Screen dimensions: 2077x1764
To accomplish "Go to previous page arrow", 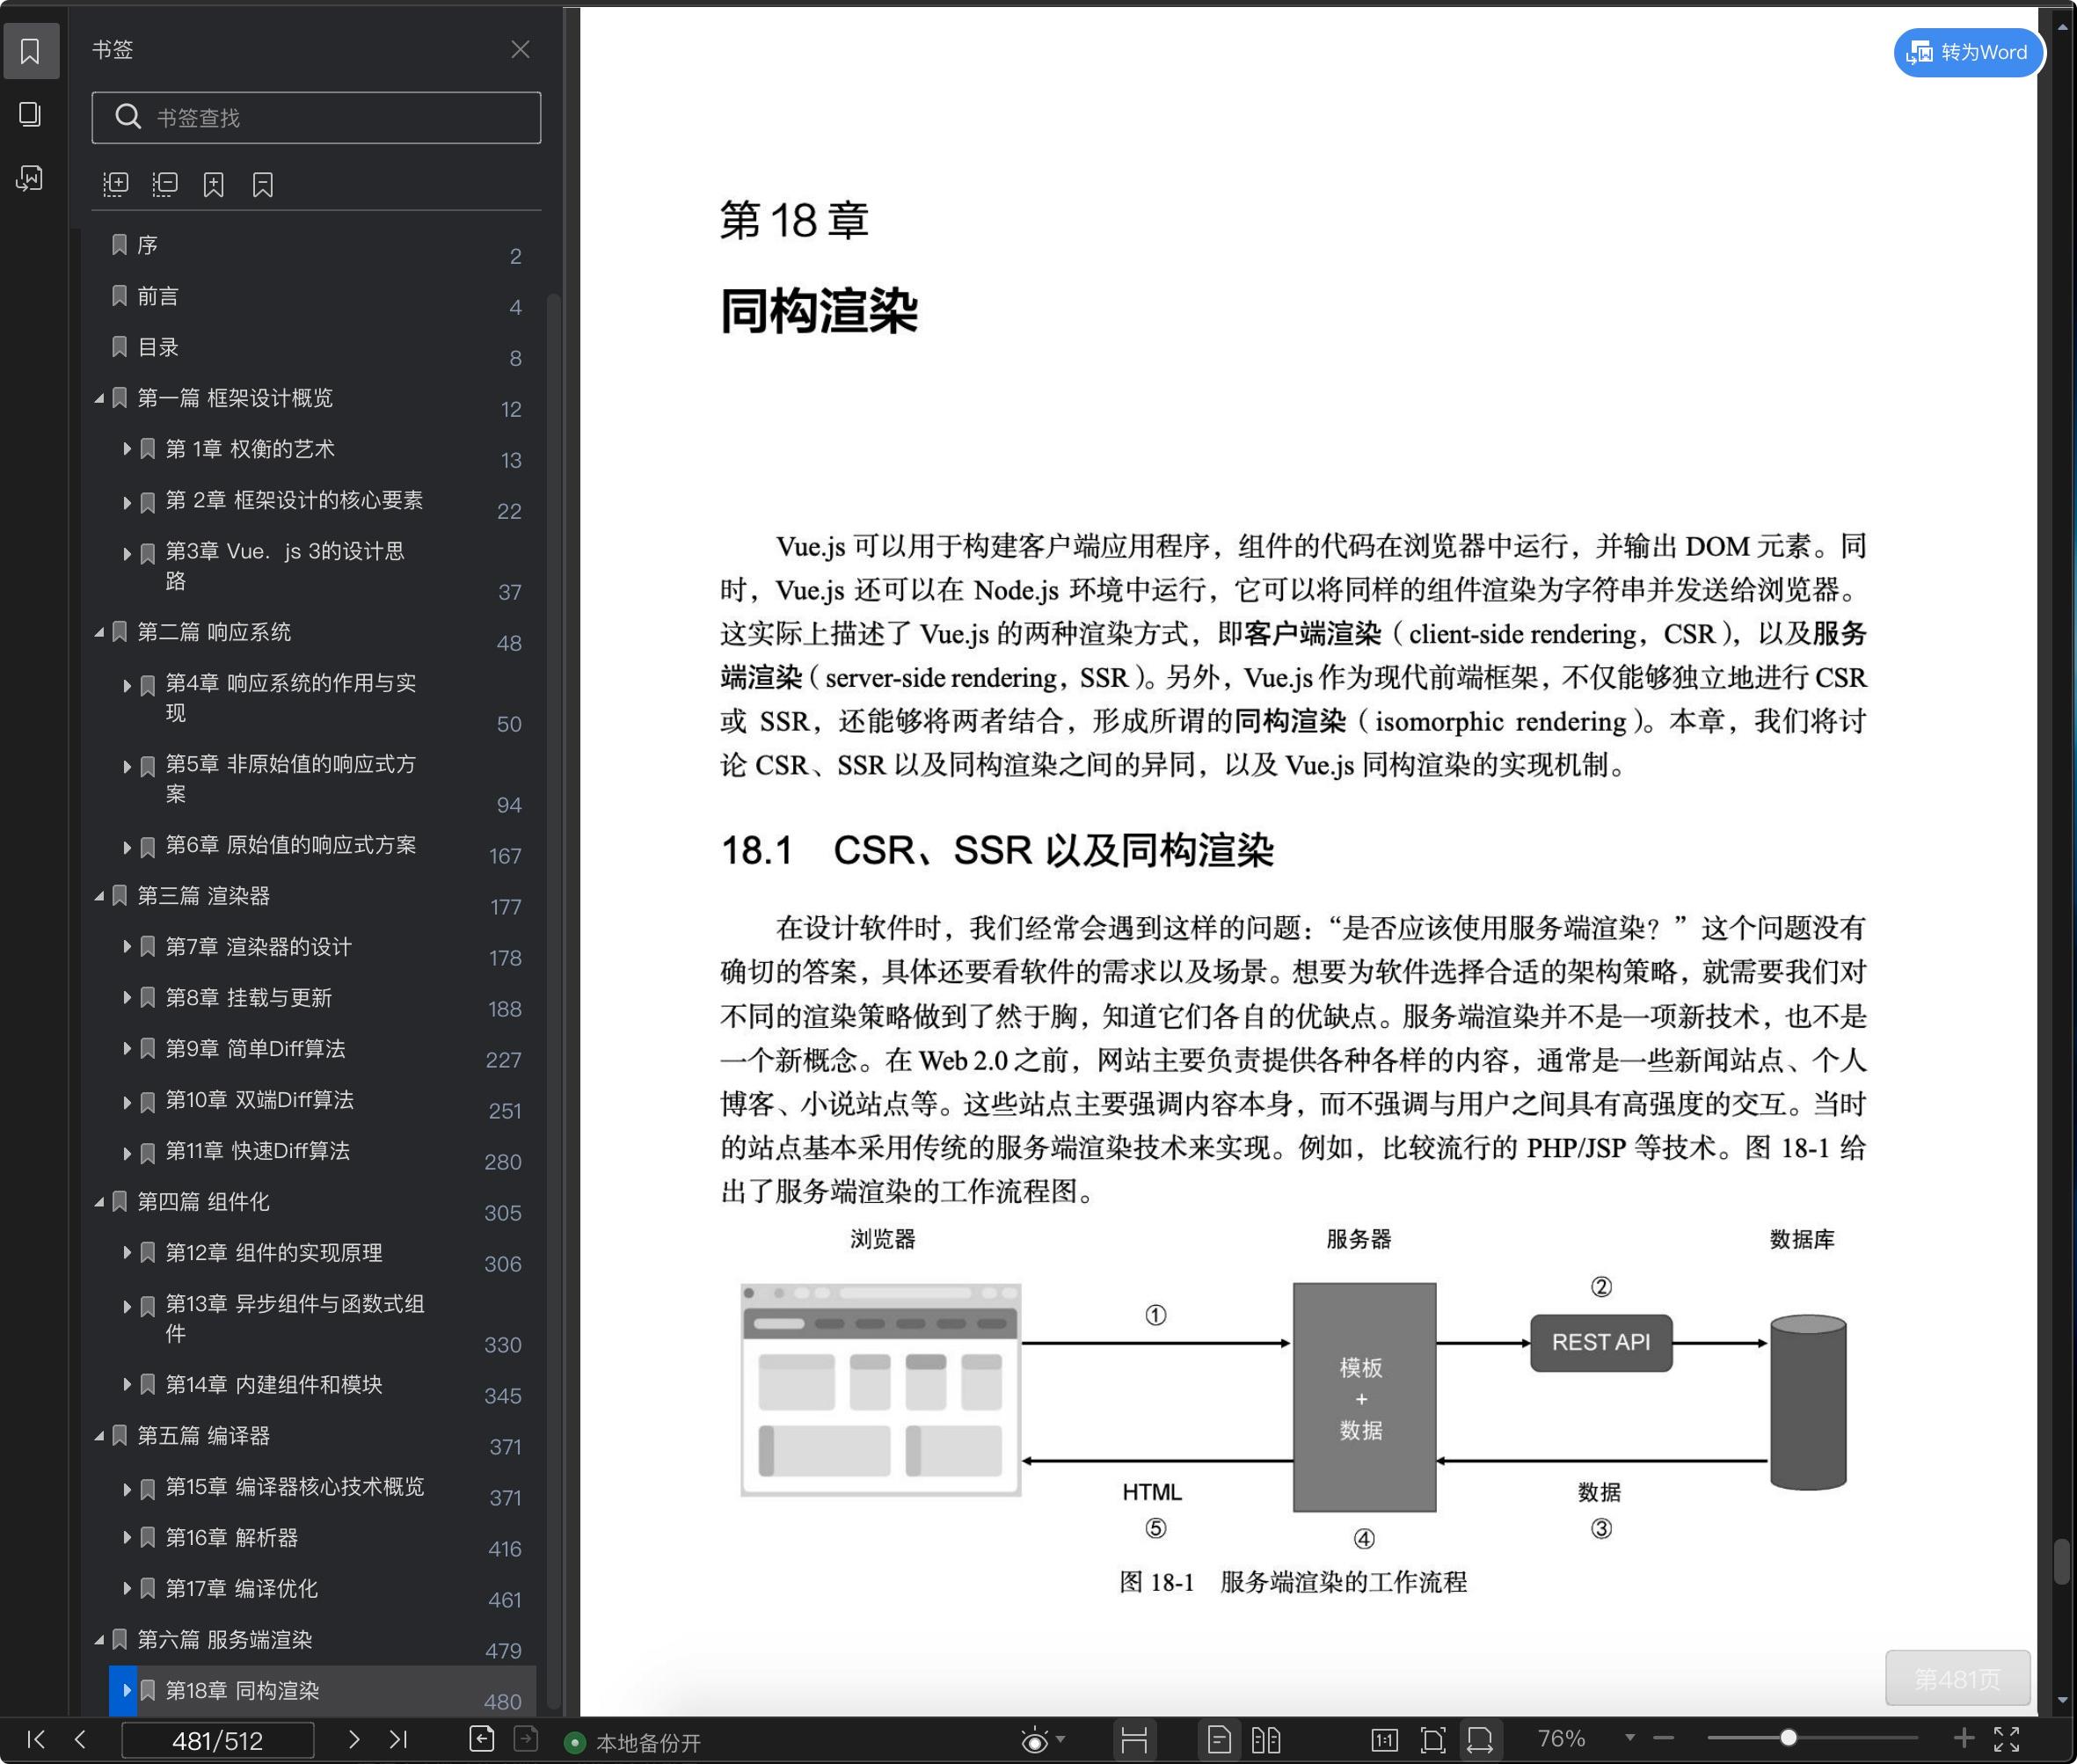I will [x=81, y=1739].
